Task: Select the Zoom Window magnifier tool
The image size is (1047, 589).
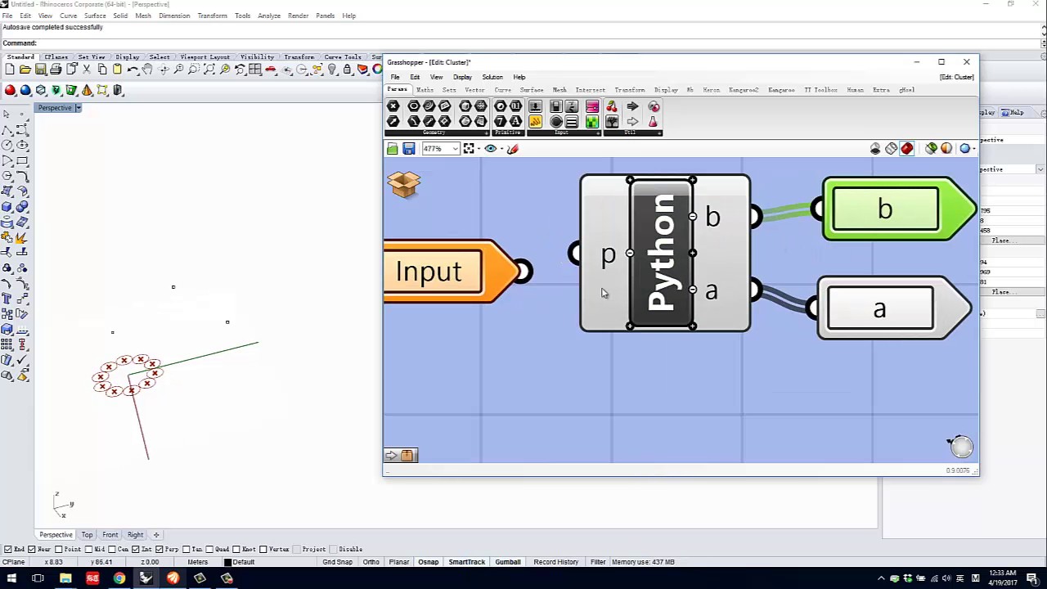Action: point(194,70)
